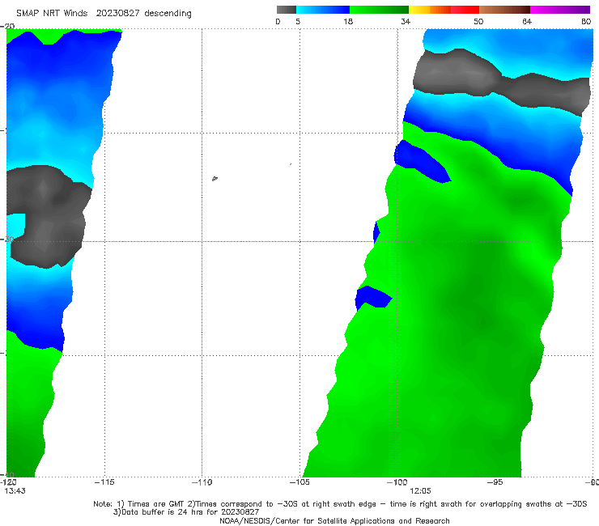Click the brown 50–64 segment of the color bar
The width and height of the screenshot is (599, 526).
pos(504,10)
